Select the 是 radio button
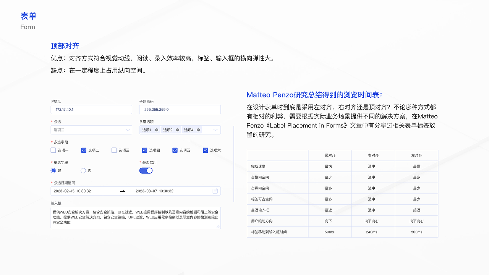The image size is (489, 275). tap(53, 171)
